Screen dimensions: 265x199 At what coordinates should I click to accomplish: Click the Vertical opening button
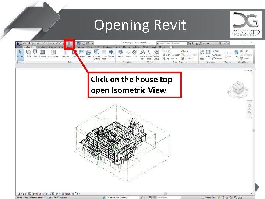216,55
